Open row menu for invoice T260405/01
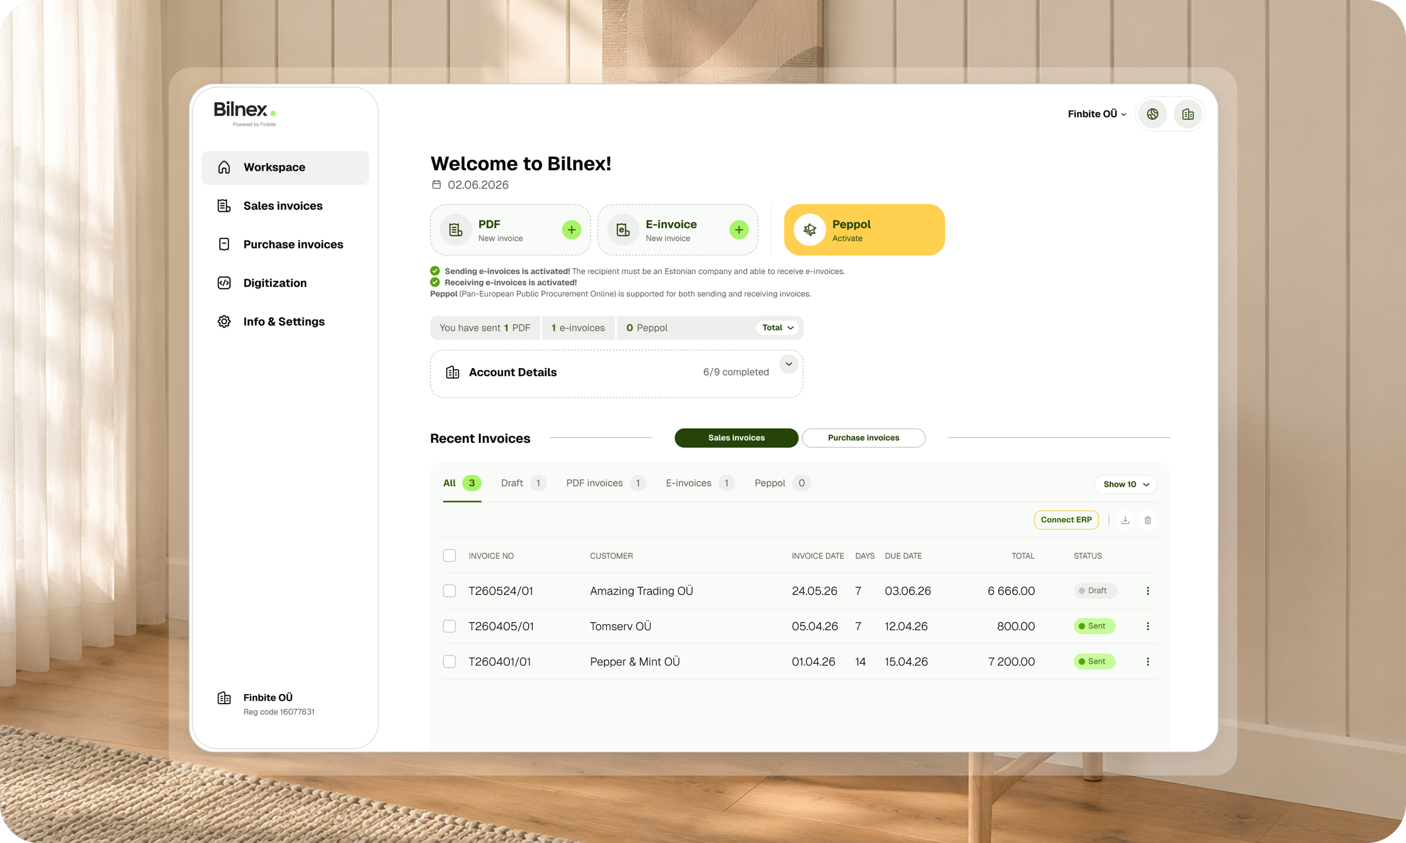The height and width of the screenshot is (843, 1406). 1147,626
